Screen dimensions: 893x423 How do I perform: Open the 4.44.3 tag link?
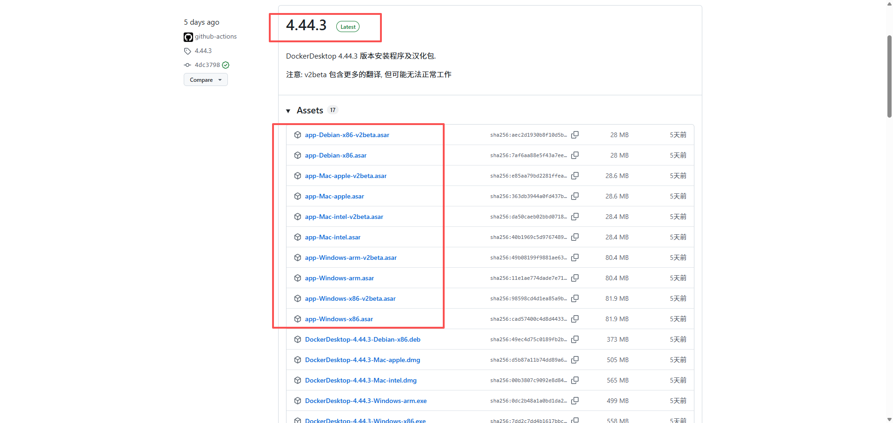pyautogui.click(x=203, y=51)
